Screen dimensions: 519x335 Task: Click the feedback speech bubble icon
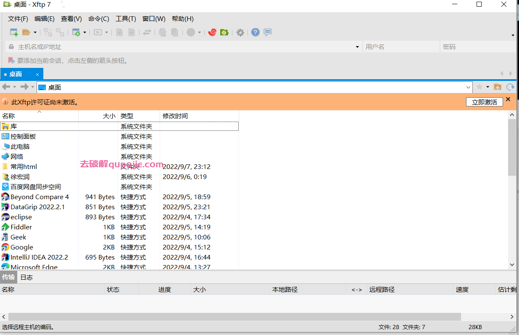[x=268, y=32]
